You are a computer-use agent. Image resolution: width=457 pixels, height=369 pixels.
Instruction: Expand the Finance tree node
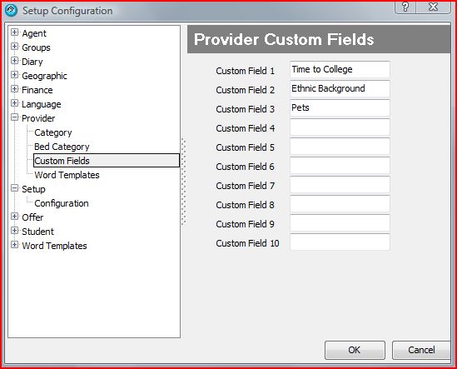pos(14,89)
